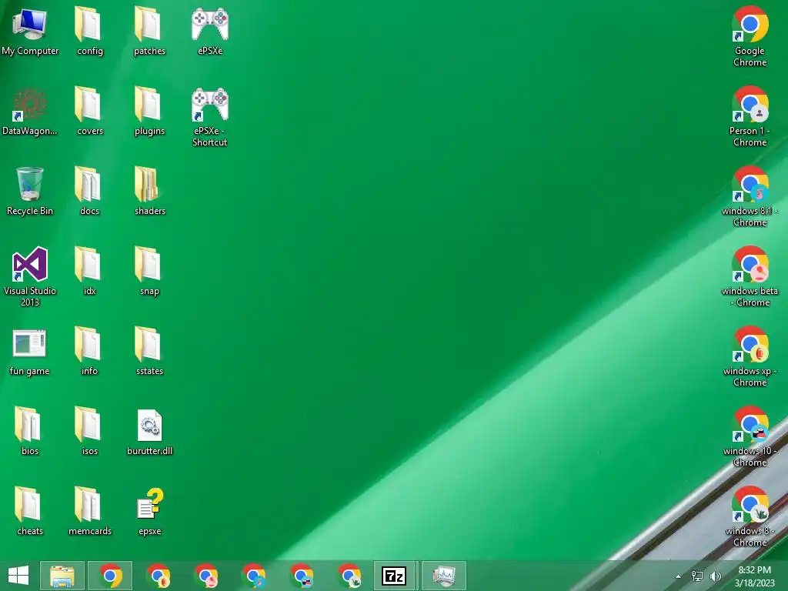This screenshot has height=591, width=788.
Task: Show hidden system tray icons
Action: [x=679, y=576]
